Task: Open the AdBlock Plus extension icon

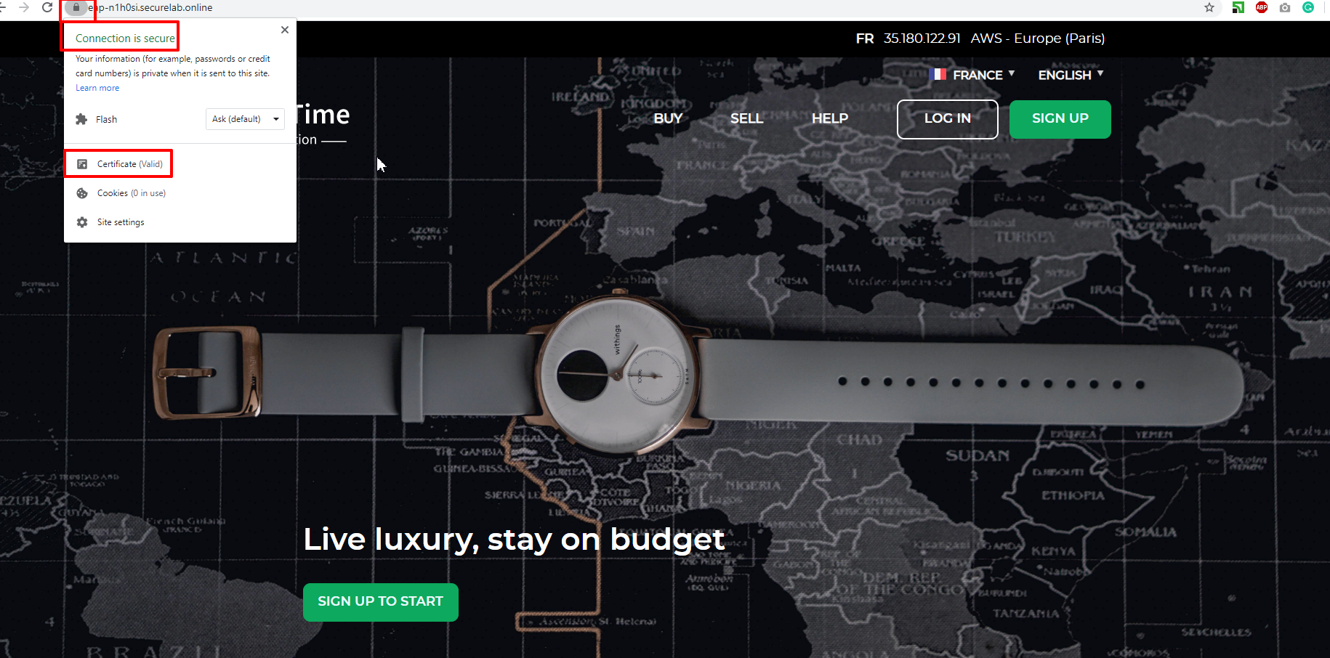Action: [x=1262, y=7]
